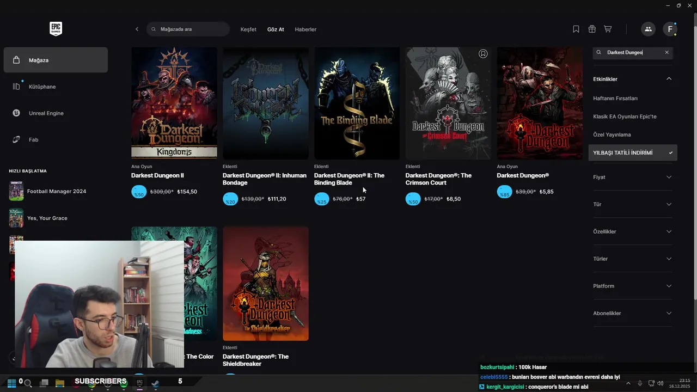Click the red Darkest Dungeon cover art
697x392 pixels.
tap(540, 103)
